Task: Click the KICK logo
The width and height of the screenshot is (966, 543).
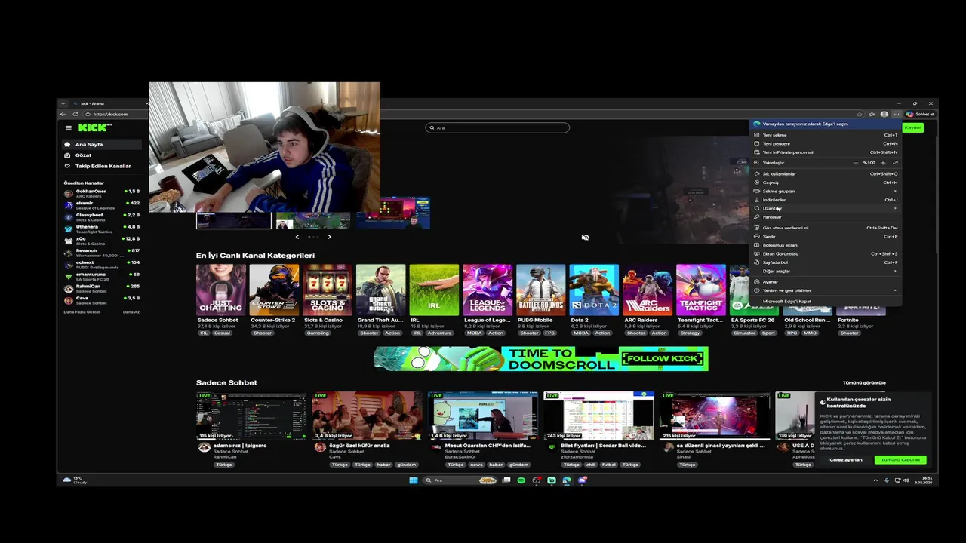Action: coord(94,128)
